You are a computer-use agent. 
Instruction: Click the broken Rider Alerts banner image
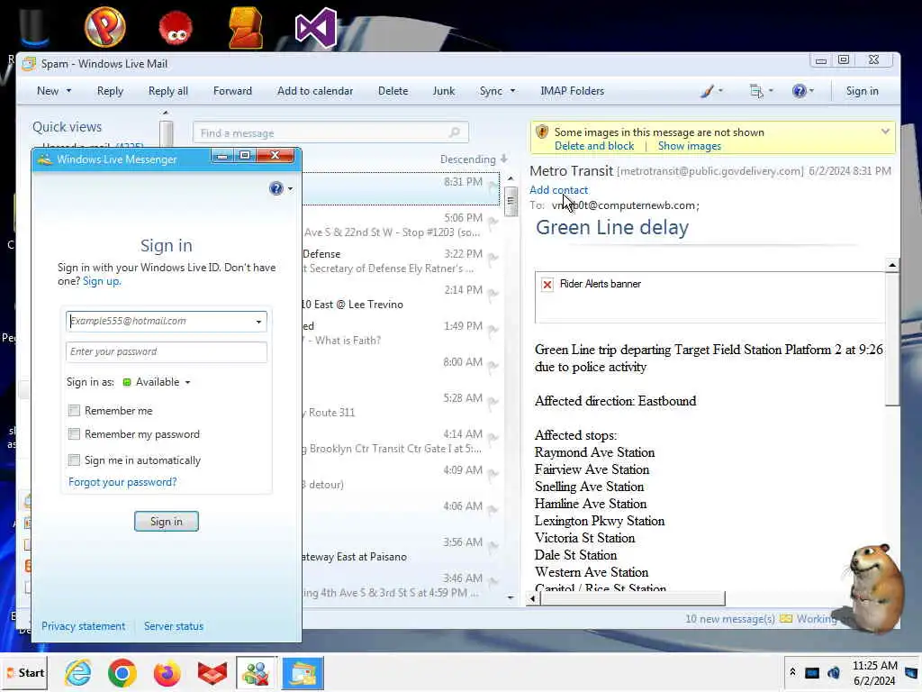point(547,285)
